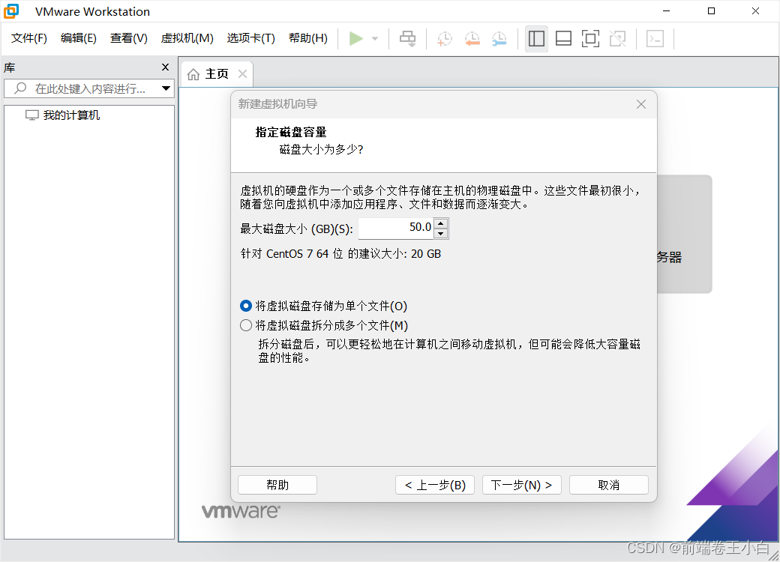Open the 选项卡(T) menu

pos(251,38)
